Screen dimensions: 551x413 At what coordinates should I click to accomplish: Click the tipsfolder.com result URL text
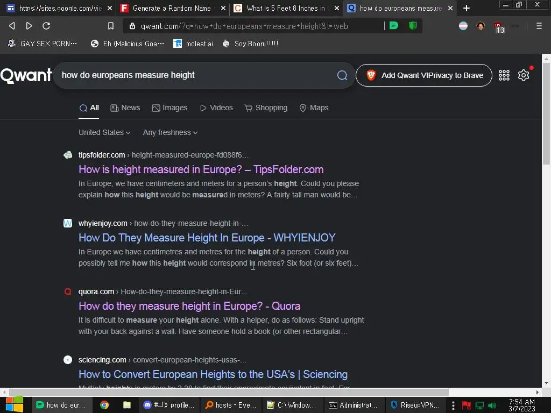tap(164, 155)
